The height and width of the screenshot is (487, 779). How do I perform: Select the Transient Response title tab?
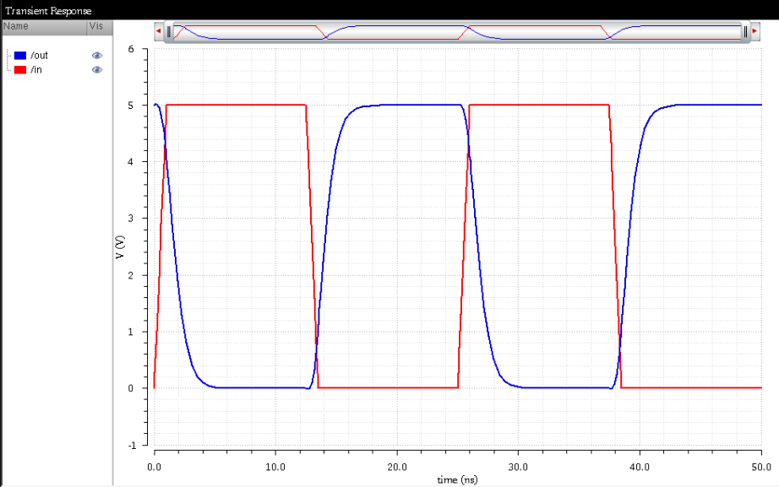click(x=47, y=11)
